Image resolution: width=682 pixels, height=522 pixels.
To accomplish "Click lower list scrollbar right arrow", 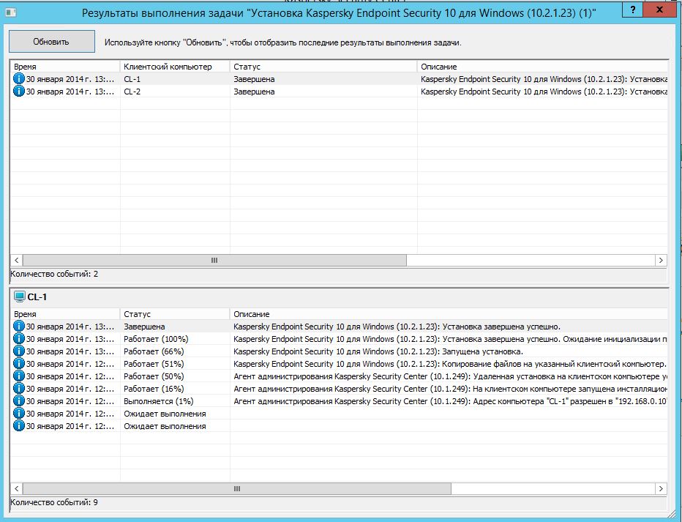I will coord(661,488).
